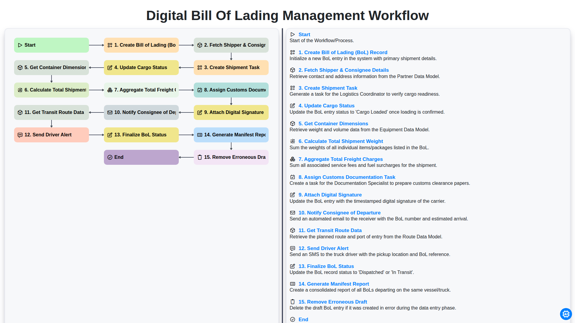Viewport: 575px width, 323px height.
Task: Open the Start link in the step list
Action: tap(304, 34)
